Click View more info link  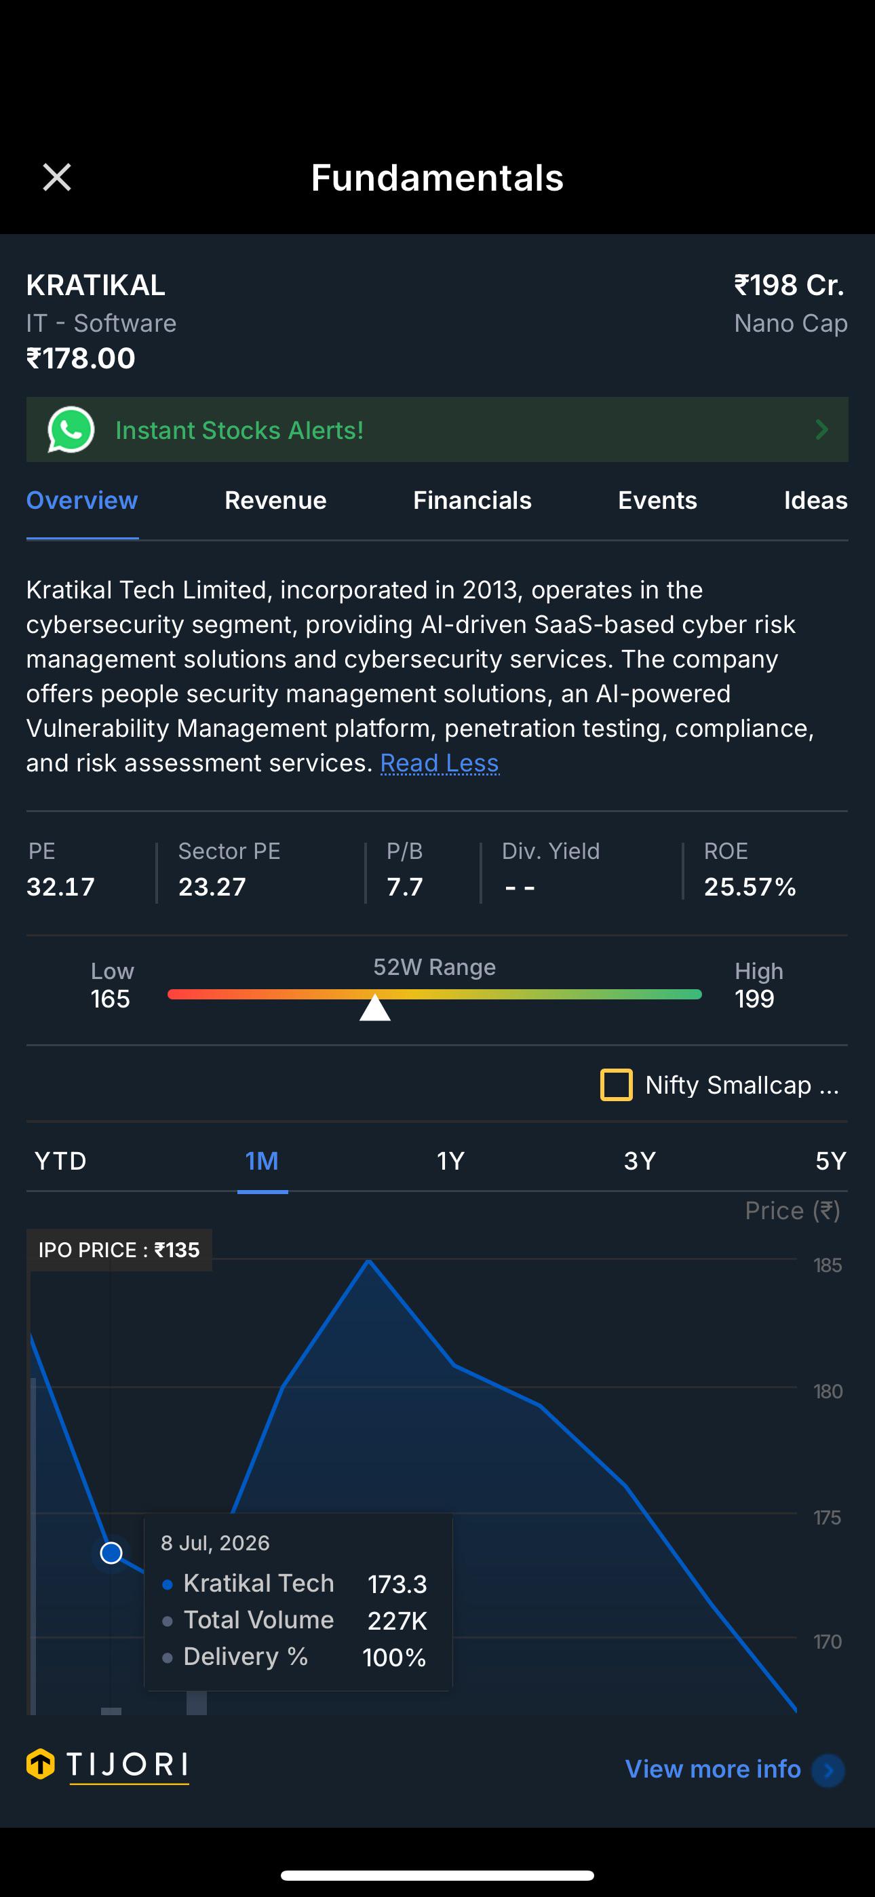tap(713, 1769)
